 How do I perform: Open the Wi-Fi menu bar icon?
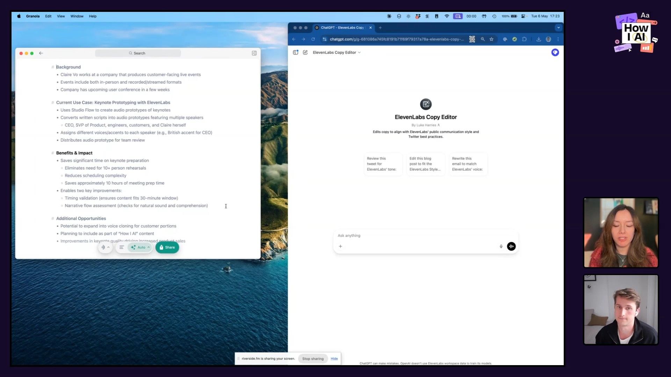[x=447, y=16]
